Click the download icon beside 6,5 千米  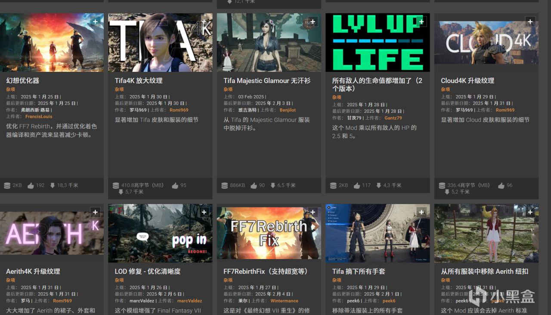[x=273, y=185]
